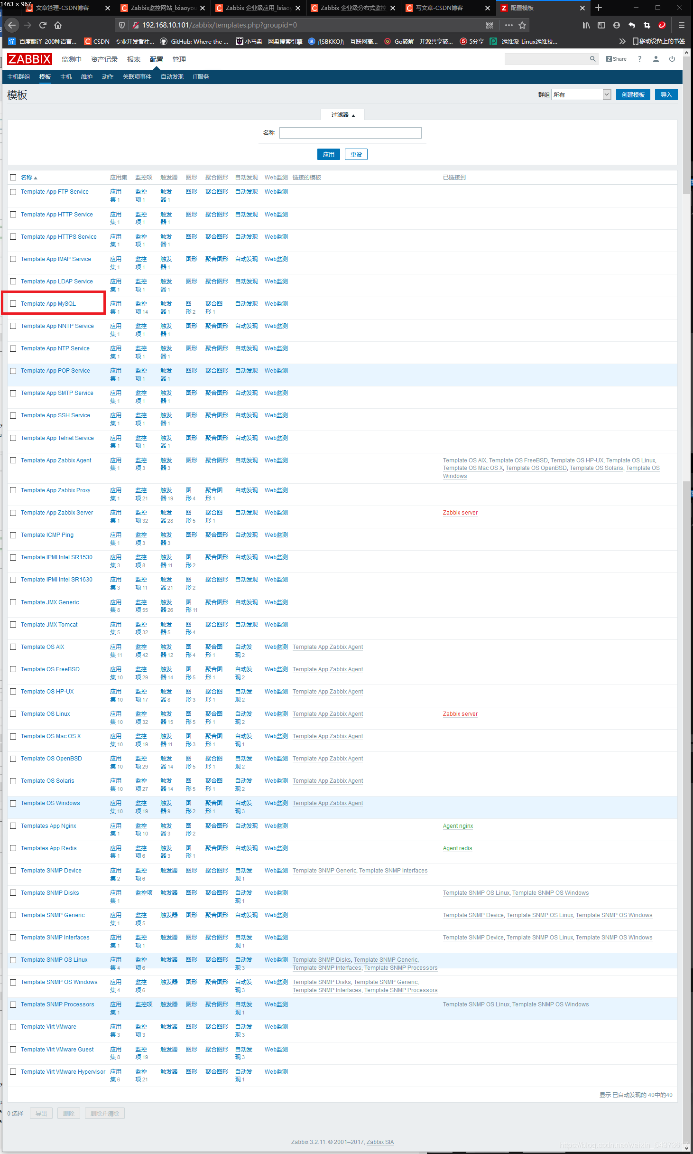Open the Template App MySQL link

(48, 304)
